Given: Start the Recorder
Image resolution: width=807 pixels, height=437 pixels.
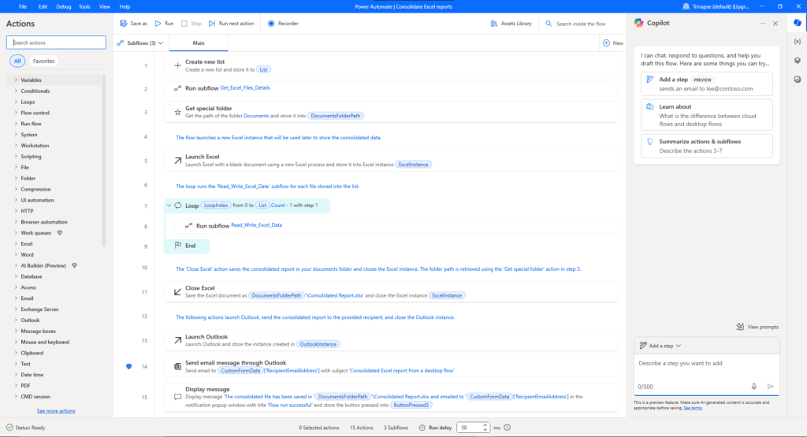Looking at the screenshot, I should tap(283, 24).
